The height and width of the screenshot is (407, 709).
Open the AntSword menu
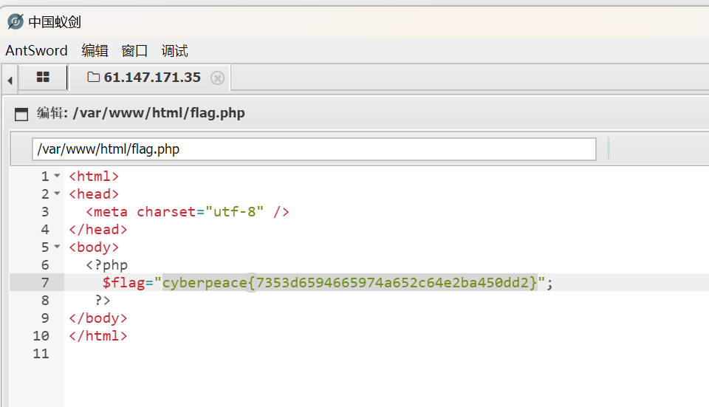click(x=37, y=51)
